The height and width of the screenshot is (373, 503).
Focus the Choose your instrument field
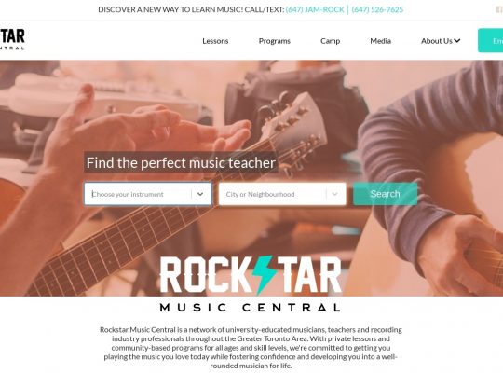click(147, 194)
